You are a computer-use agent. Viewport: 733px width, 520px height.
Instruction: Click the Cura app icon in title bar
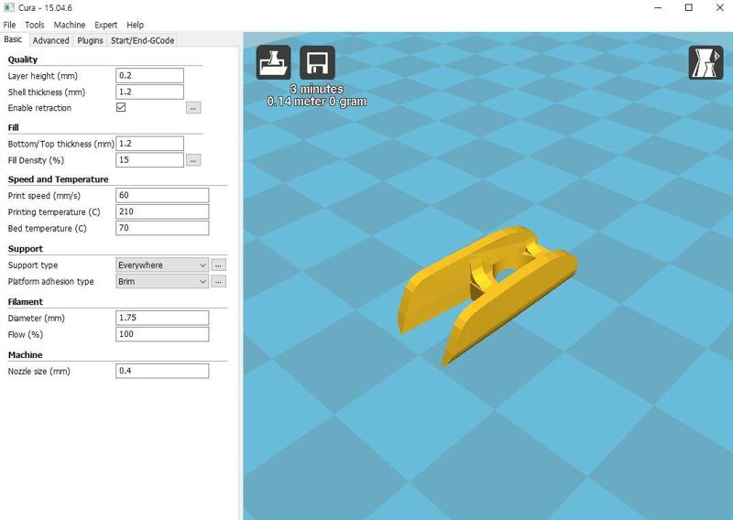coord(9,8)
